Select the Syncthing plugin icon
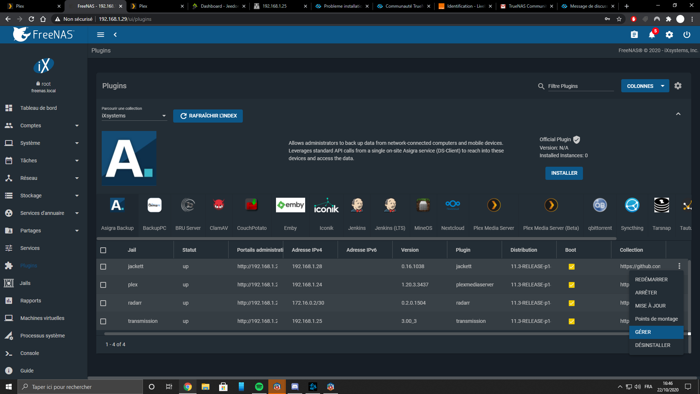The image size is (700, 394). [x=632, y=205]
